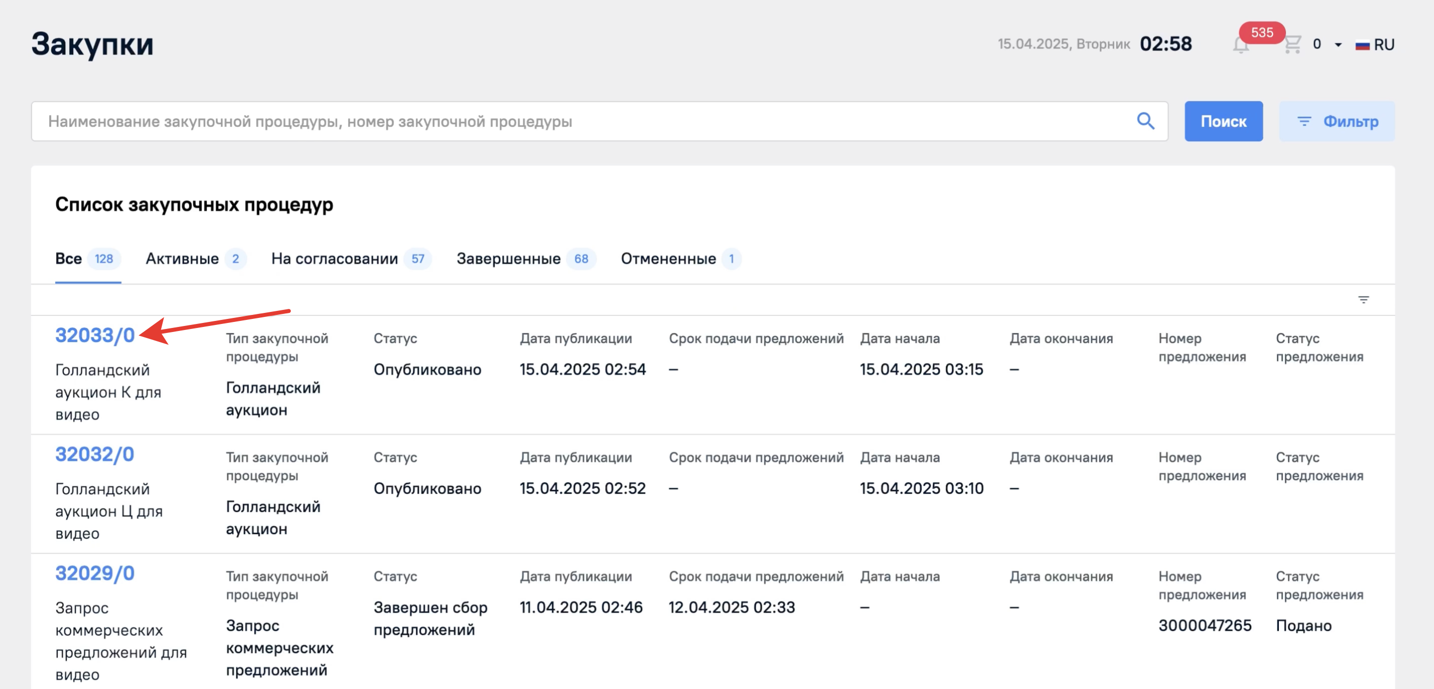Click the Russian flag language icon
Screen dimensions: 1434x689
1362,45
